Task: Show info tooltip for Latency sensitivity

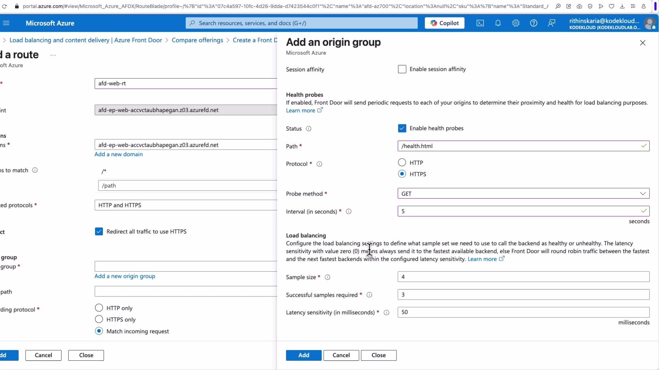Action: pos(386,313)
